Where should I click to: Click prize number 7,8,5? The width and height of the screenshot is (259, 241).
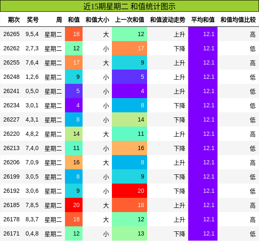32,205
